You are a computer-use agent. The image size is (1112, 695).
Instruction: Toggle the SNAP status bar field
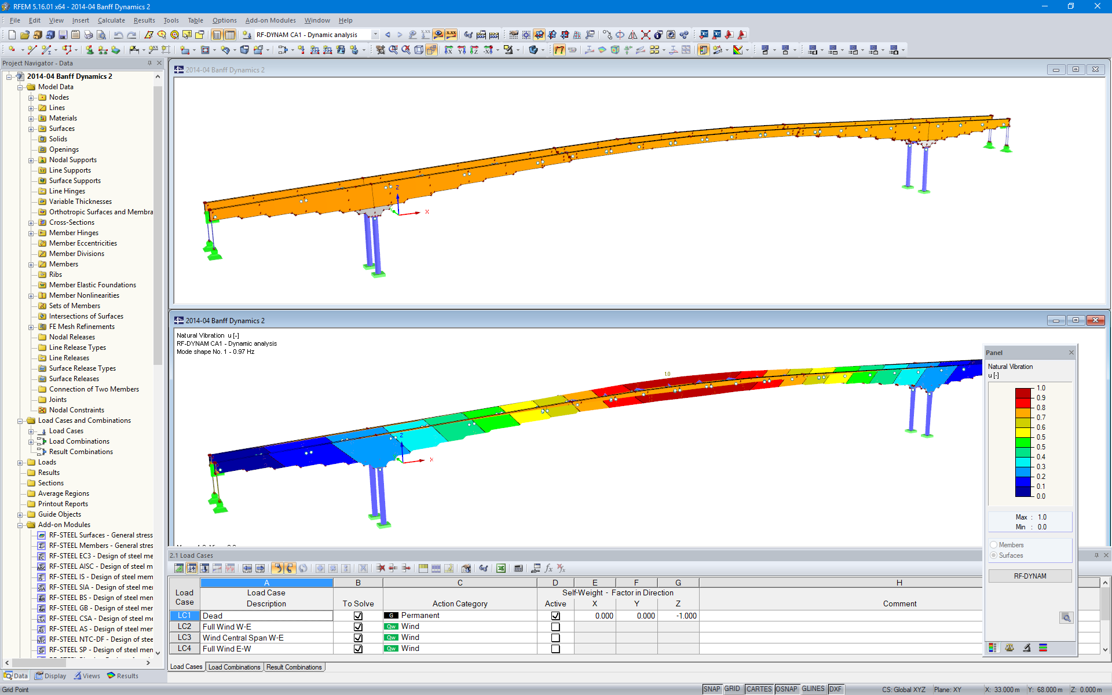pos(711,689)
